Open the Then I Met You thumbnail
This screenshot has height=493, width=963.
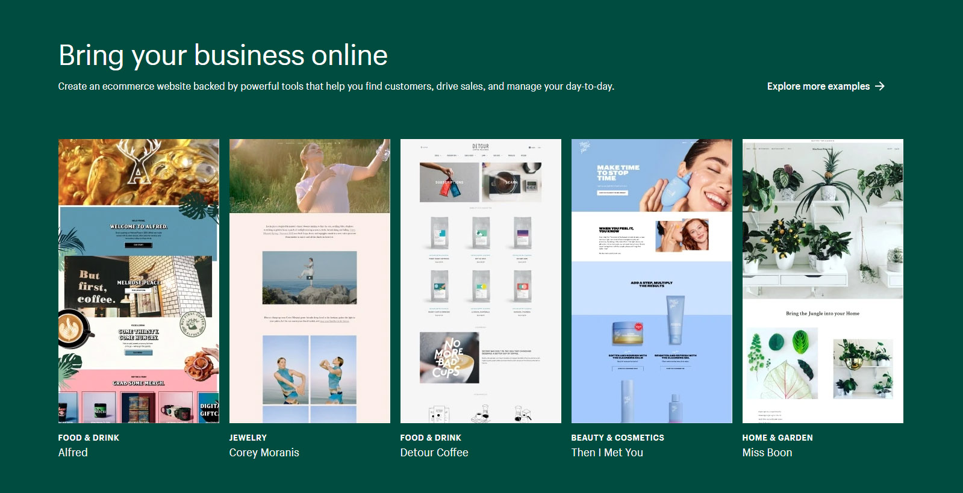652,281
